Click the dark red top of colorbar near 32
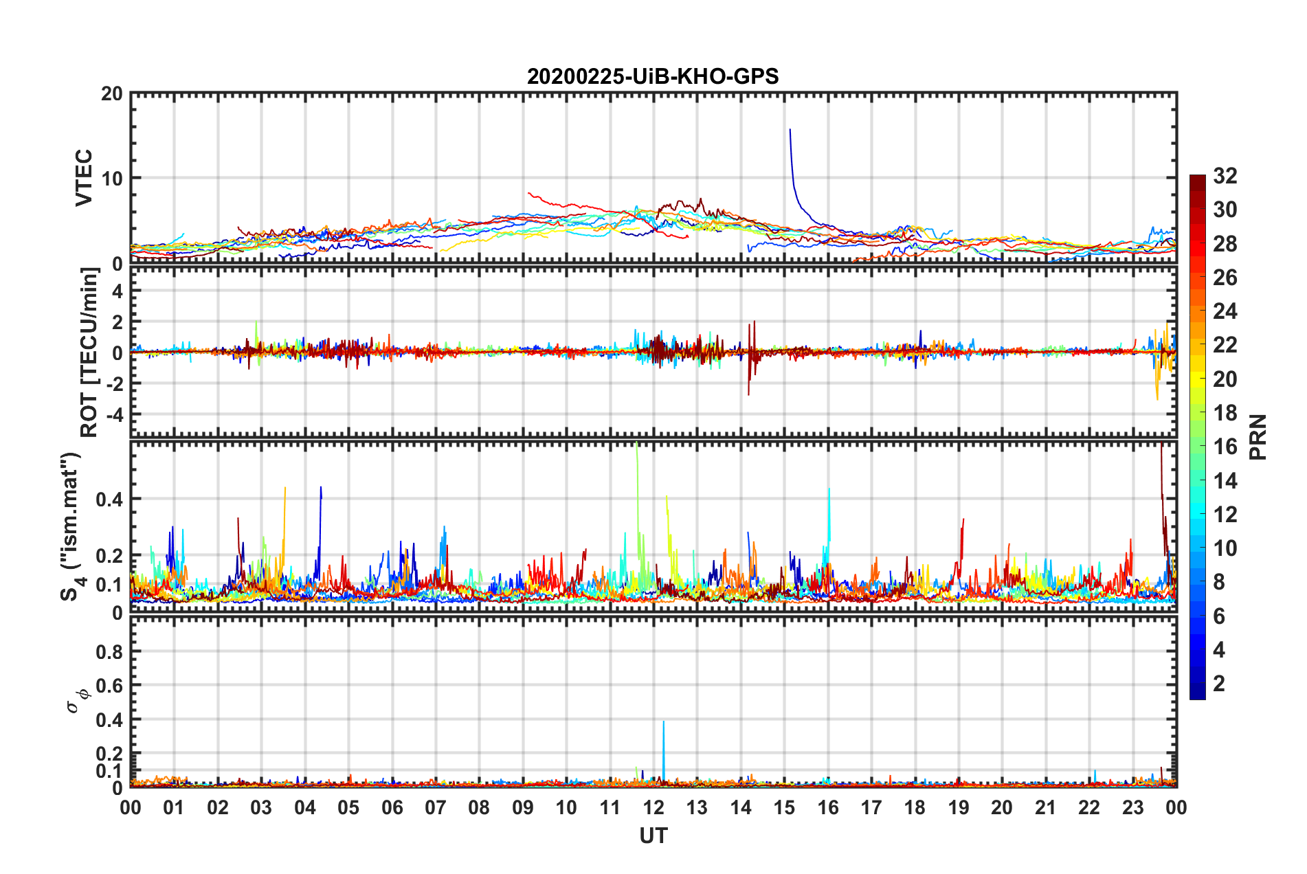 pos(1198,180)
